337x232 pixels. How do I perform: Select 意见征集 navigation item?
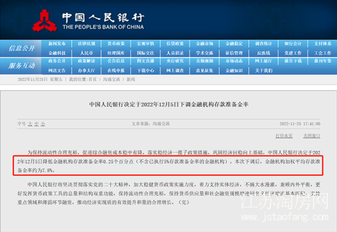coord(205,71)
